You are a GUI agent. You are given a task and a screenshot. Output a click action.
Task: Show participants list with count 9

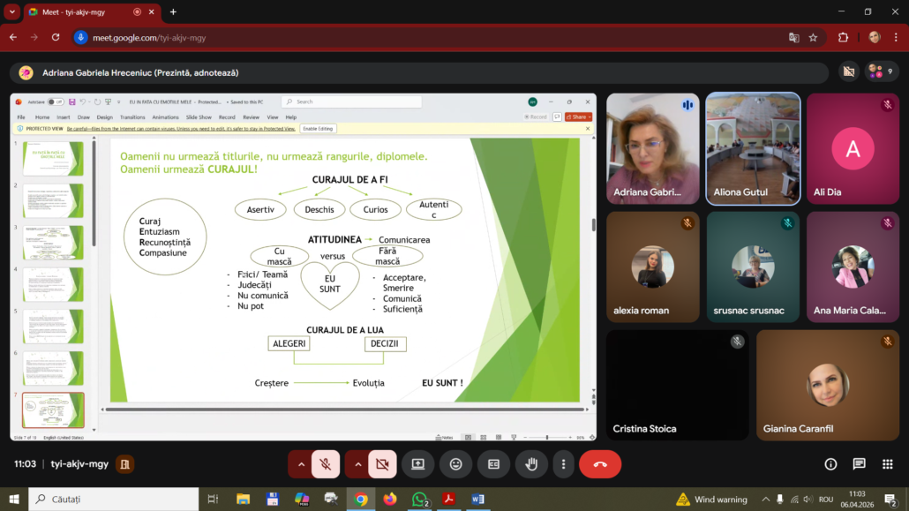pos(881,71)
